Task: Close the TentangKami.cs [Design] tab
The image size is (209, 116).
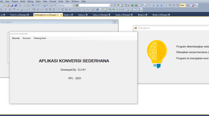Action: coord(61,15)
